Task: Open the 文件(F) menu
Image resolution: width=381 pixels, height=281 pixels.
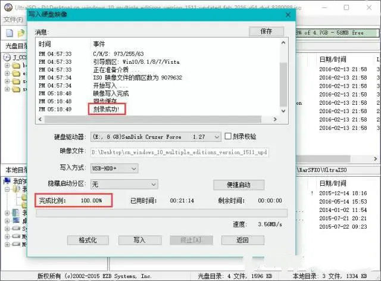Action: pos(13,20)
